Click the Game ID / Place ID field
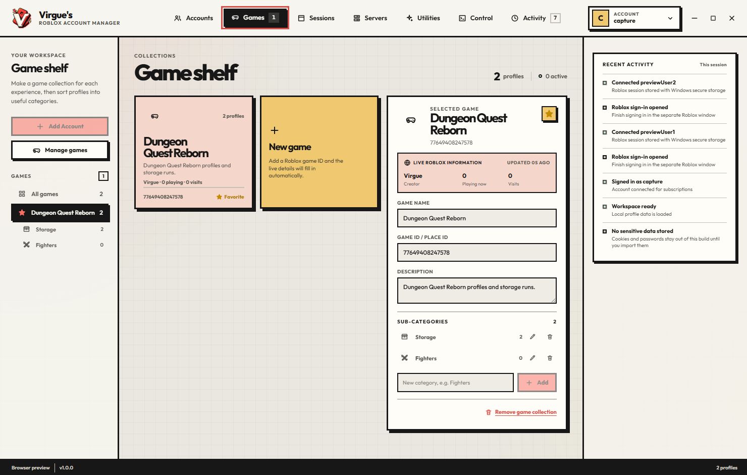Screen dimensions: 747x475 point(477,253)
